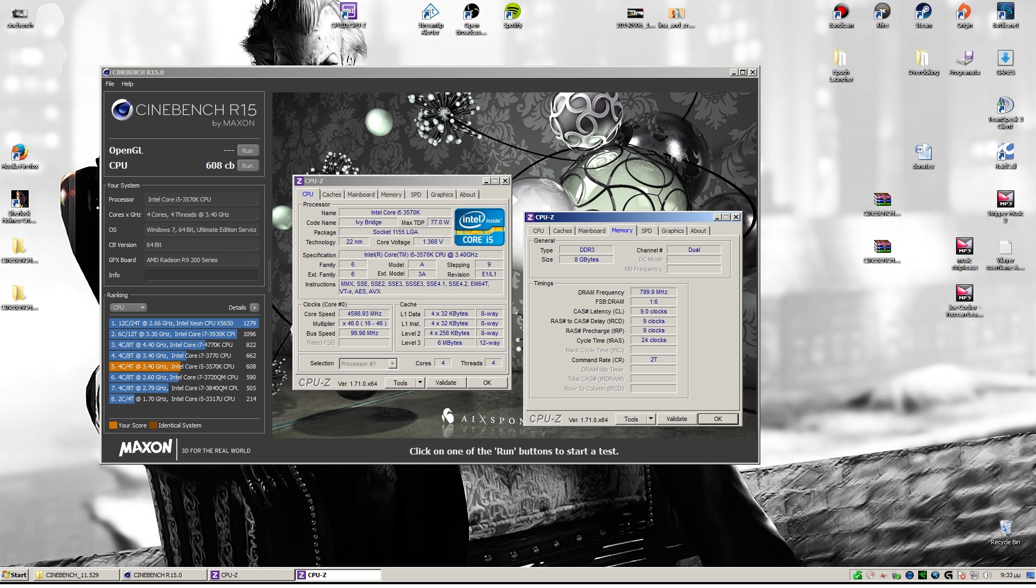Open Sherlock Holmes desktop shortcut
The width and height of the screenshot is (1036, 588).
[x=19, y=207]
